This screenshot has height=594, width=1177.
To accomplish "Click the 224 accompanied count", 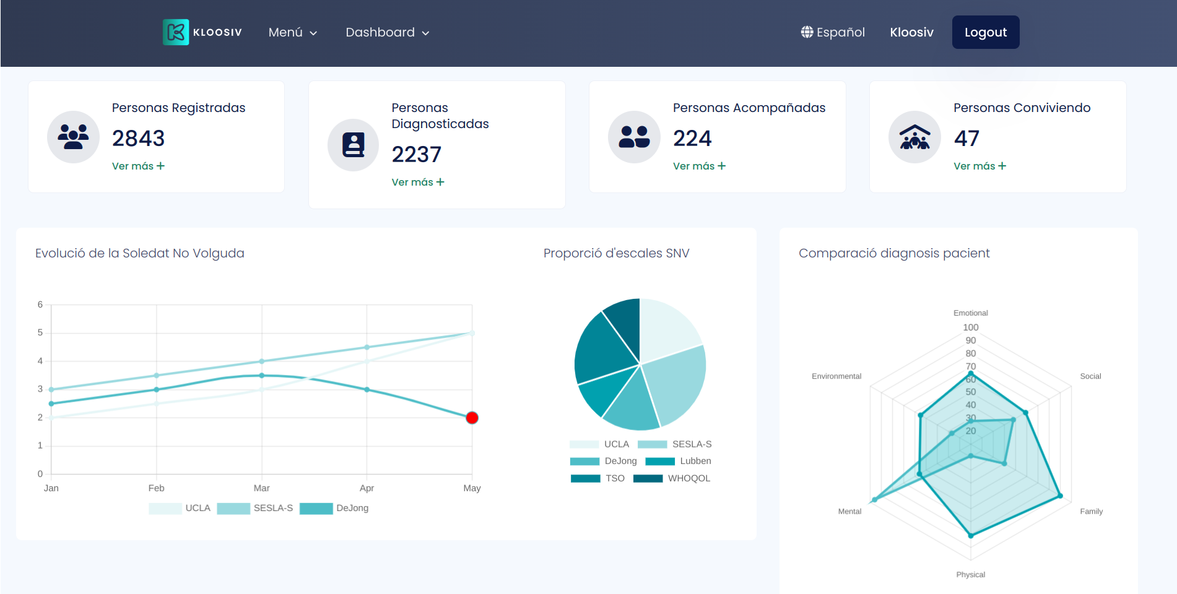I will pyautogui.click(x=692, y=139).
